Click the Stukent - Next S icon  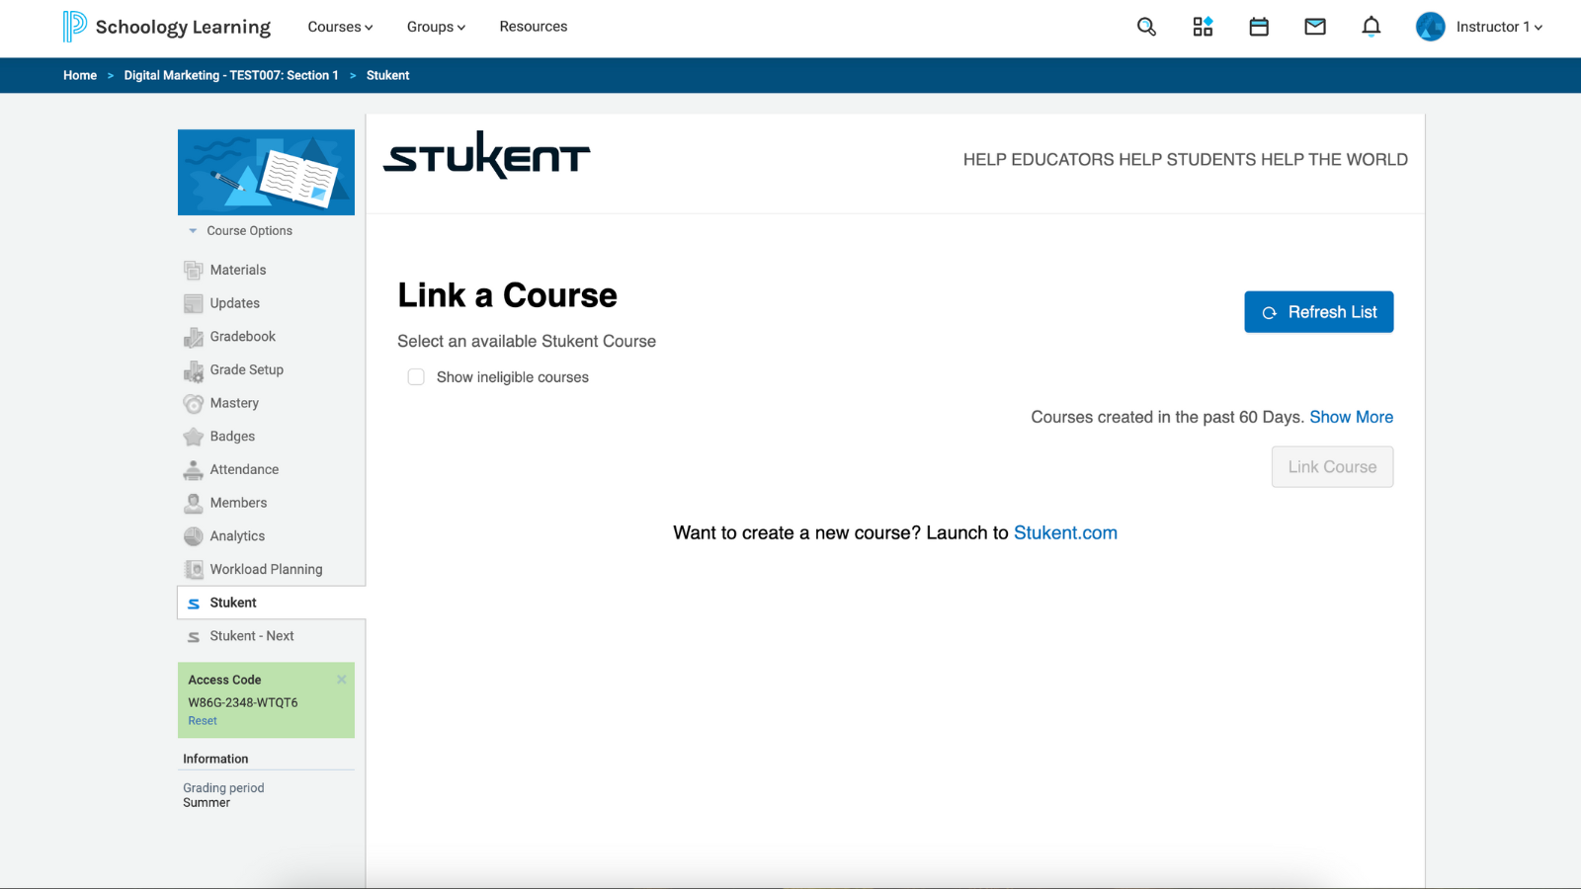click(194, 637)
